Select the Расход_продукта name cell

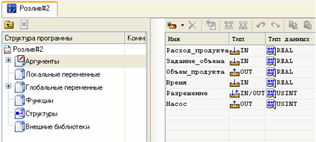click(197, 50)
